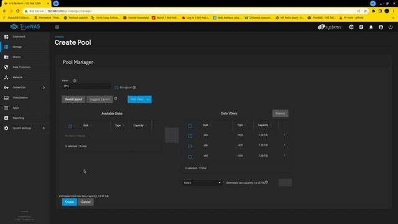Screen dimensions: 398x224
Task: Select the Create Pool browser tab
Action: pos(25,4)
